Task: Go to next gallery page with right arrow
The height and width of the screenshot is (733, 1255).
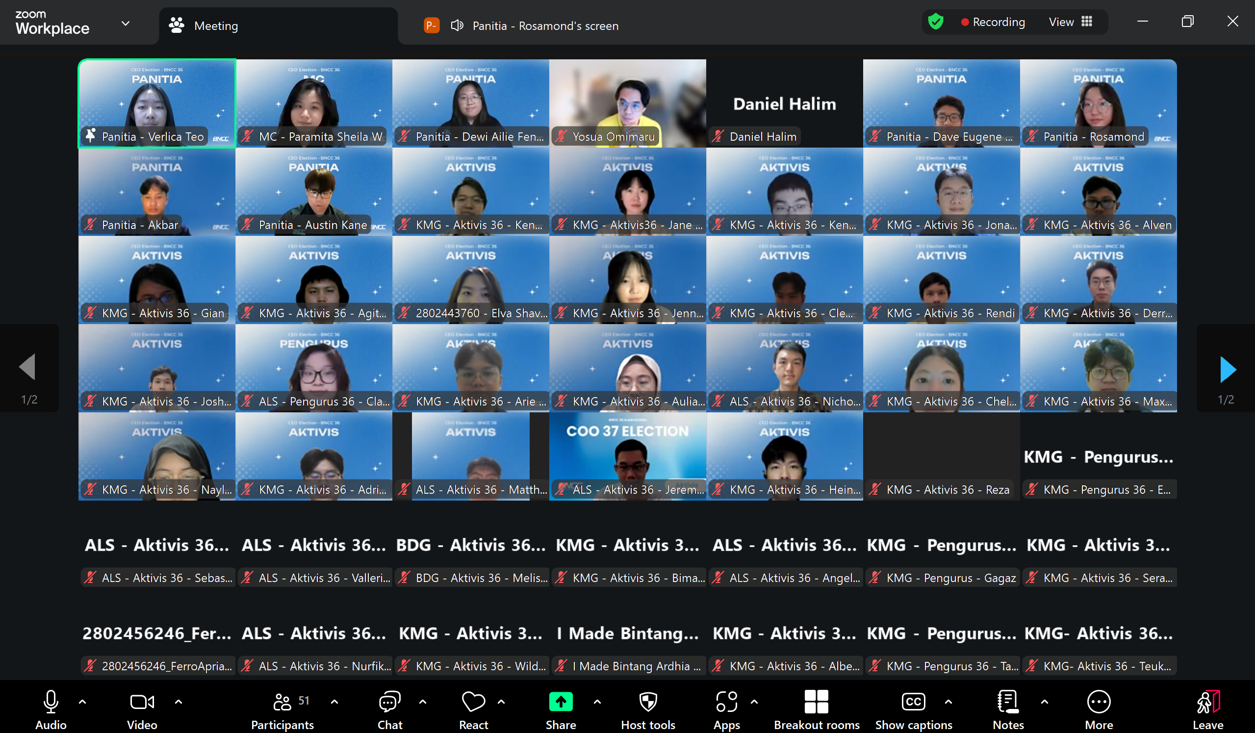Action: tap(1228, 370)
